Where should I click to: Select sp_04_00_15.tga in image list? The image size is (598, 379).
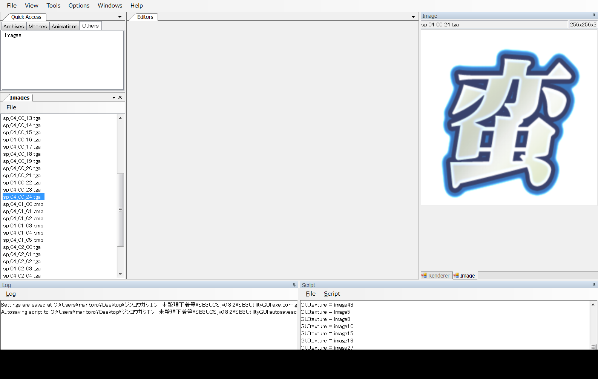point(22,132)
